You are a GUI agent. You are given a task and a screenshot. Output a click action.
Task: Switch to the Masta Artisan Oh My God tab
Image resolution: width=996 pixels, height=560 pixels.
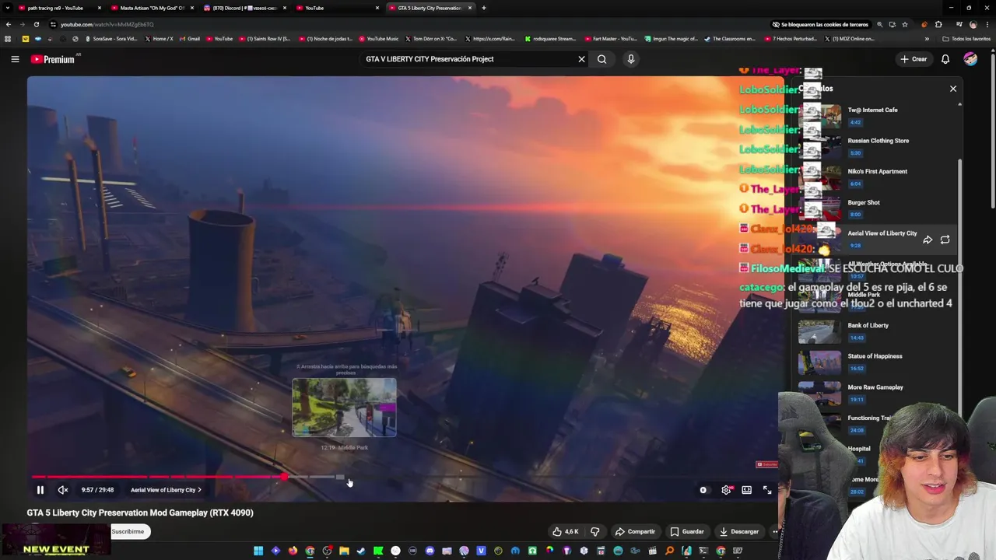coord(151,8)
